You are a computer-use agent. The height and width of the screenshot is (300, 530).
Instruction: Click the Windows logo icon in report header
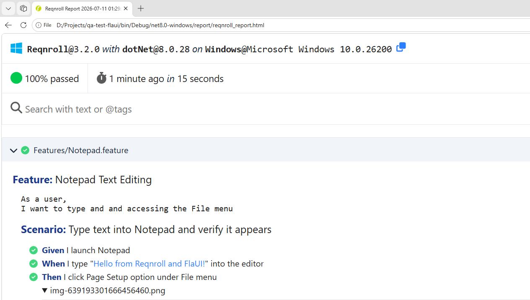click(16, 49)
